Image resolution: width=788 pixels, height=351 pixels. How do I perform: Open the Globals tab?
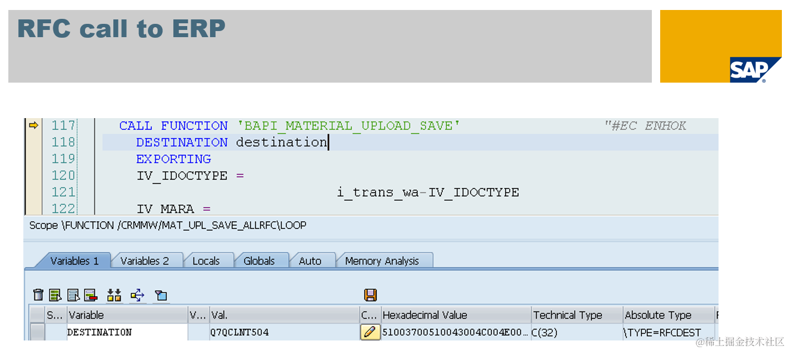click(260, 261)
